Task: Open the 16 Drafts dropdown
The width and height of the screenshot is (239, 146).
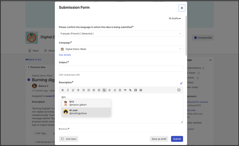Action: pos(174,19)
